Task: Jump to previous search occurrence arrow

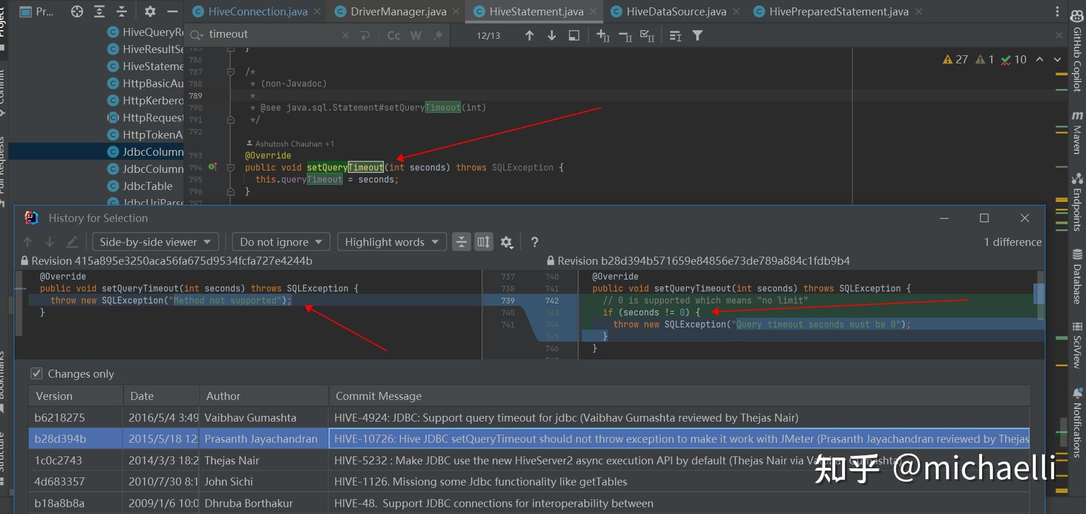Action: click(530, 35)
